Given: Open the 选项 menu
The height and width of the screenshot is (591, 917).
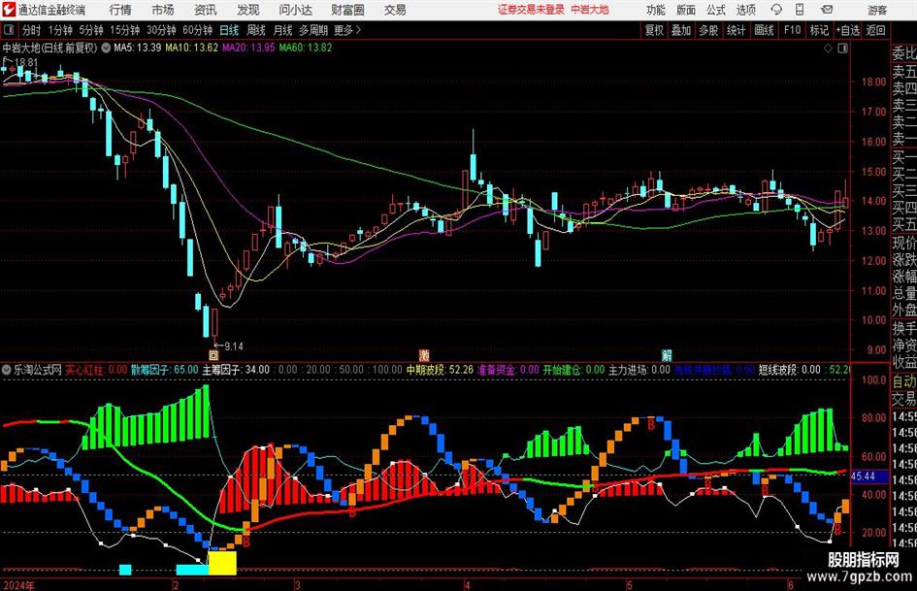Looking at the screenshot, I should tap(745, 10).
